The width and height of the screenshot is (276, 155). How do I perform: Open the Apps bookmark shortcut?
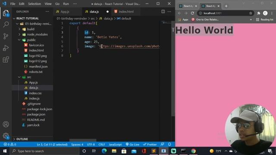pyautogui.click(x=183, y=19)
